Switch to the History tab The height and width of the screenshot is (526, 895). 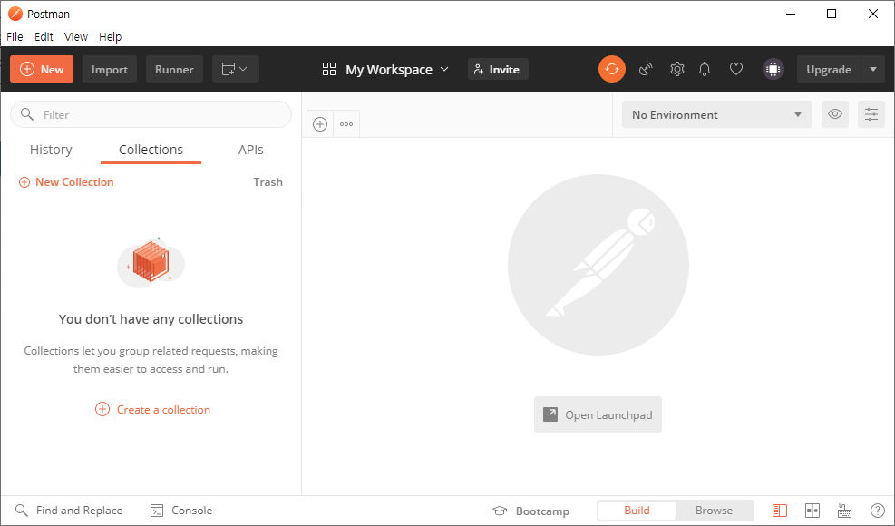click(x=51, y=150)
